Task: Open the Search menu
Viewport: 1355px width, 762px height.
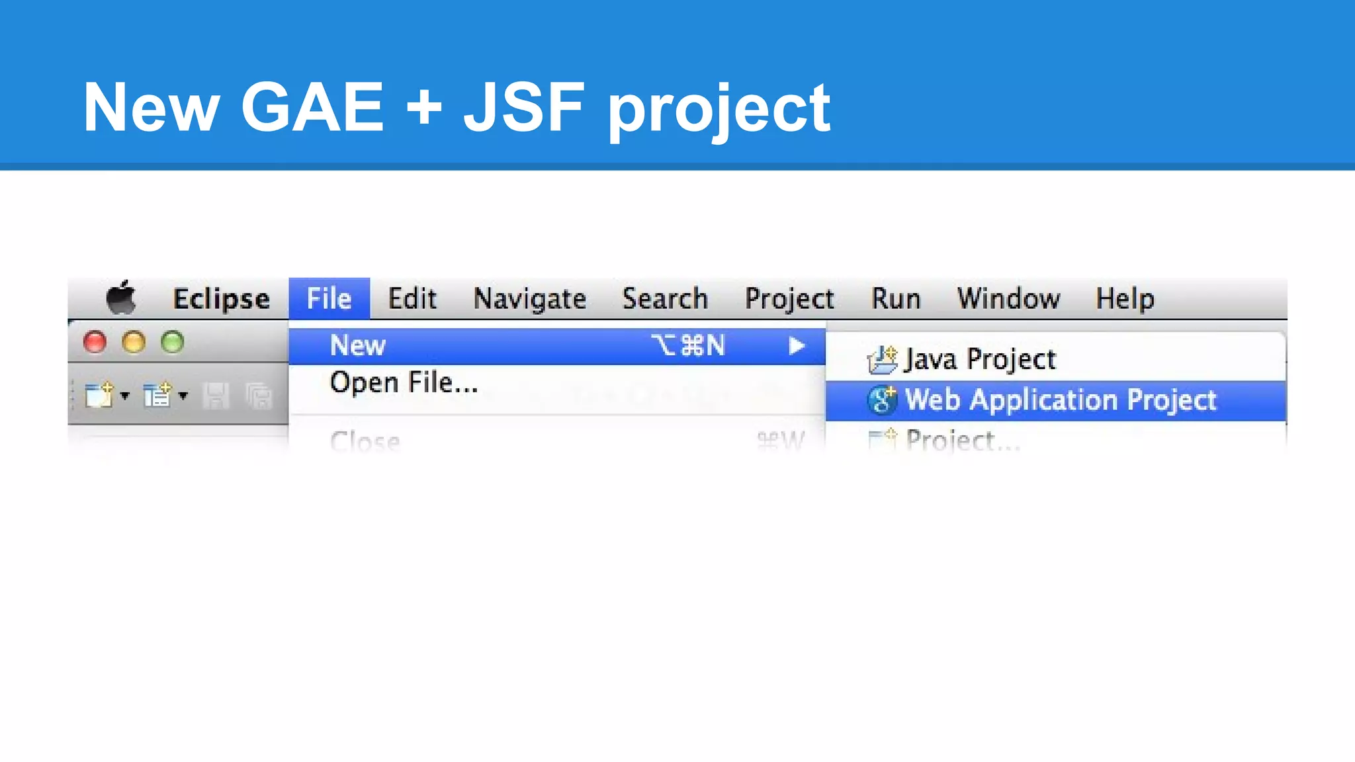Action: pos(665,298)
